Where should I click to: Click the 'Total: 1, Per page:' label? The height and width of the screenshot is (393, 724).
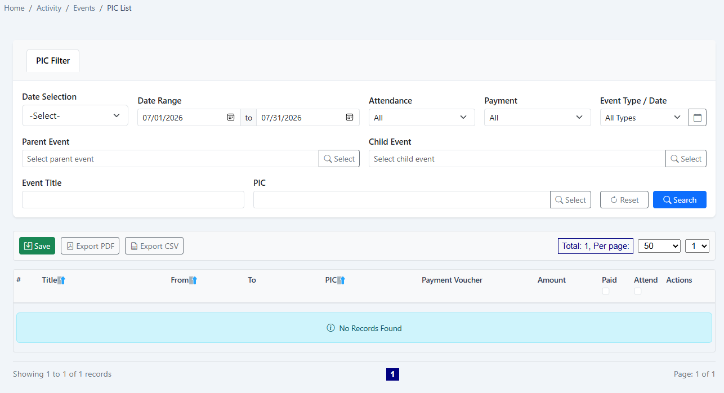596,246
